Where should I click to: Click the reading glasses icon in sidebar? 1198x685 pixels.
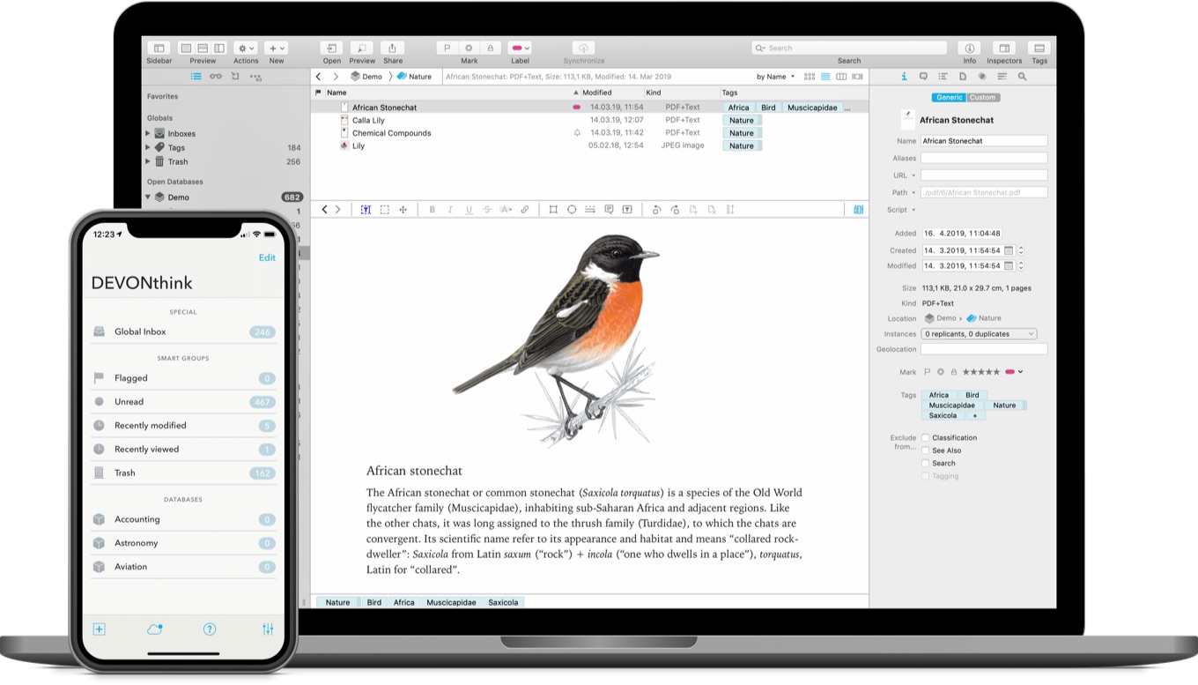click(x=216, y=77)
